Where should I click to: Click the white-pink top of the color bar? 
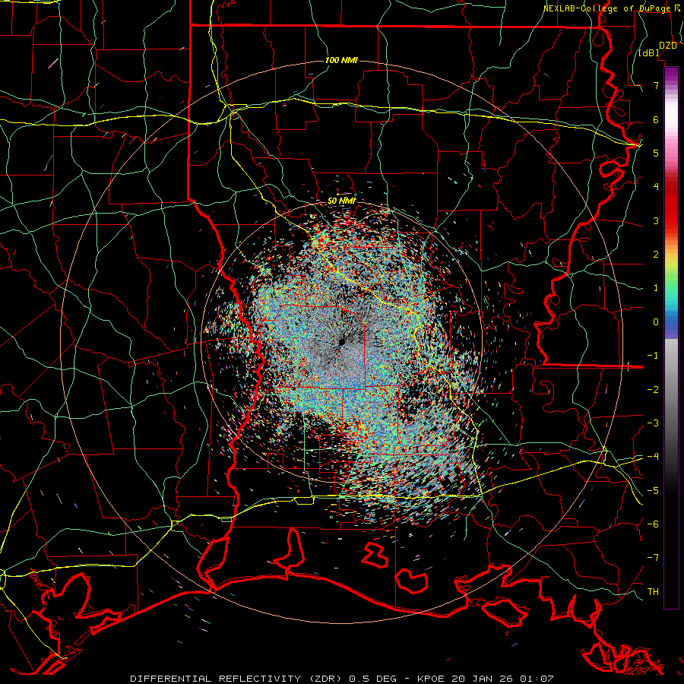(671, 116)
